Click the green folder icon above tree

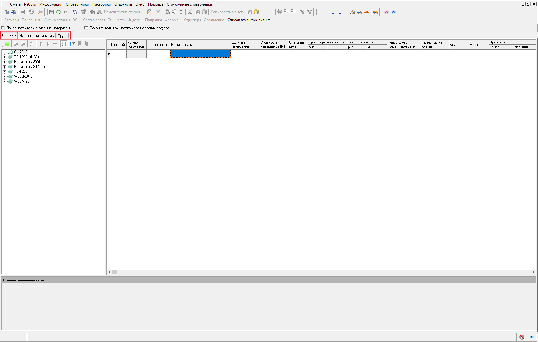tap(7, 44)
